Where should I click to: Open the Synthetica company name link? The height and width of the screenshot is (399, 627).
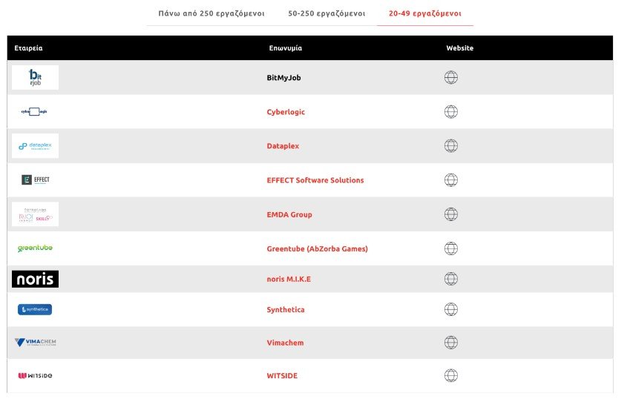pyautogui.click(x=286, y=309)
